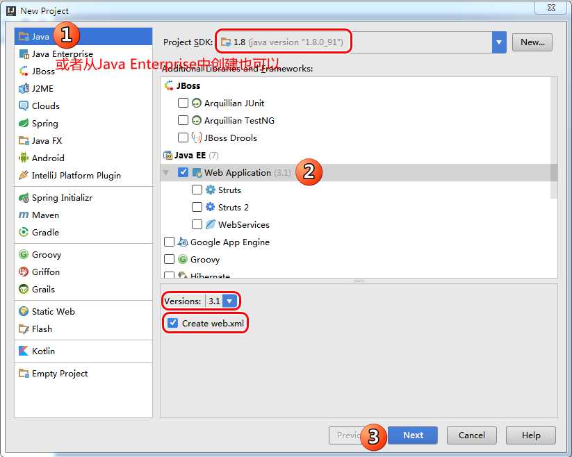Choose the IntelliJ Platform Plugin icon
Screen dimensions: 572x457
(x=24, y=175)
